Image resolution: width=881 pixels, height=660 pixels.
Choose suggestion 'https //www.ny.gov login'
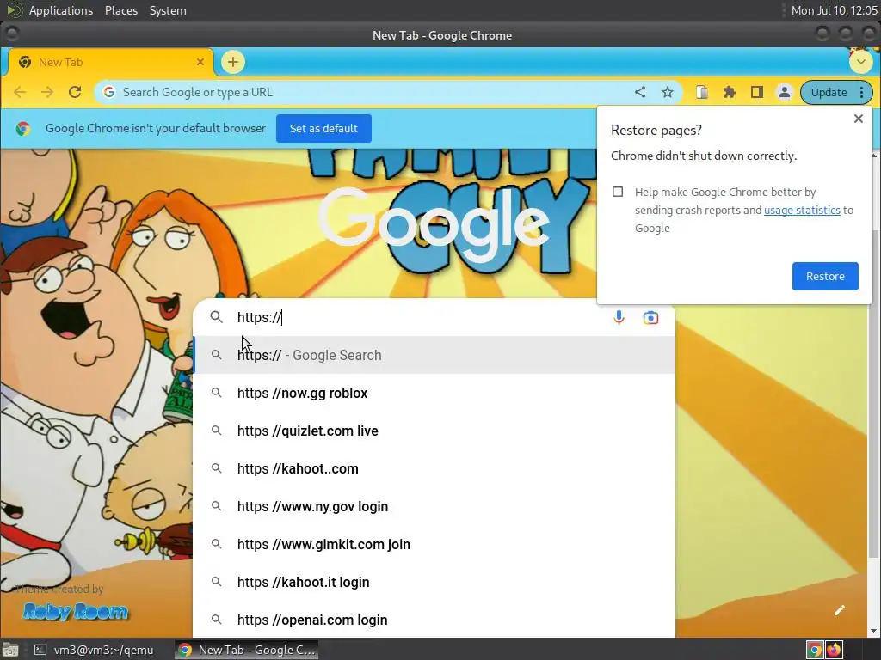pyautogui.click(x=434, y=506)
